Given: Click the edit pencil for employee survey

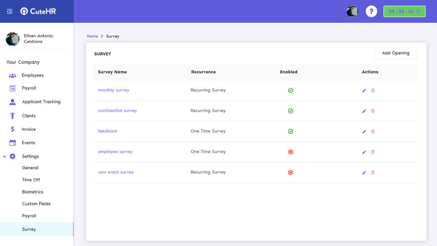Looking at the screenshot, I should (x=364, y=152).
